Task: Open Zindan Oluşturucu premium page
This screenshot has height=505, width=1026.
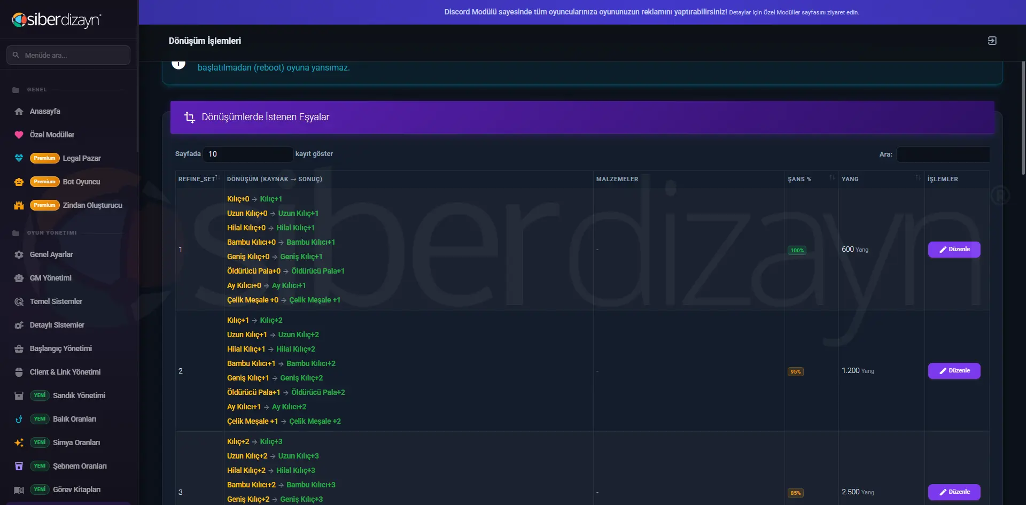Action: (92, 205)
